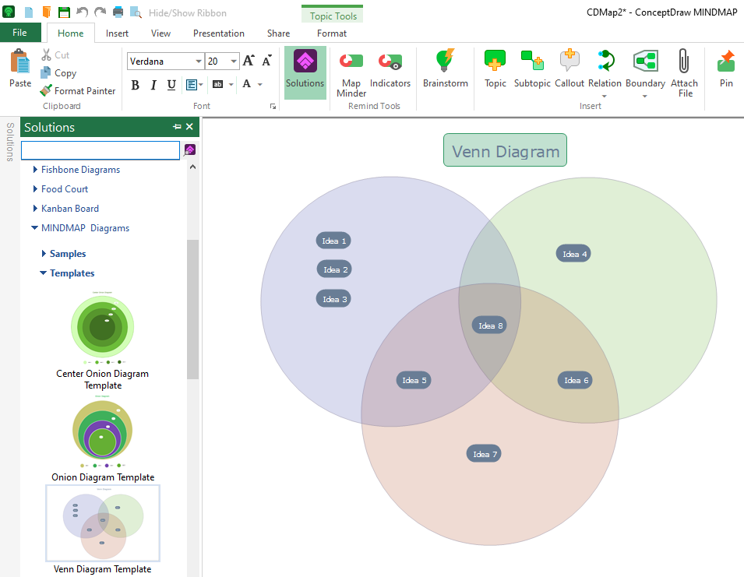Activate the Format Painter brush
This screenshot has height=577, width=744.
coord(46,90)
